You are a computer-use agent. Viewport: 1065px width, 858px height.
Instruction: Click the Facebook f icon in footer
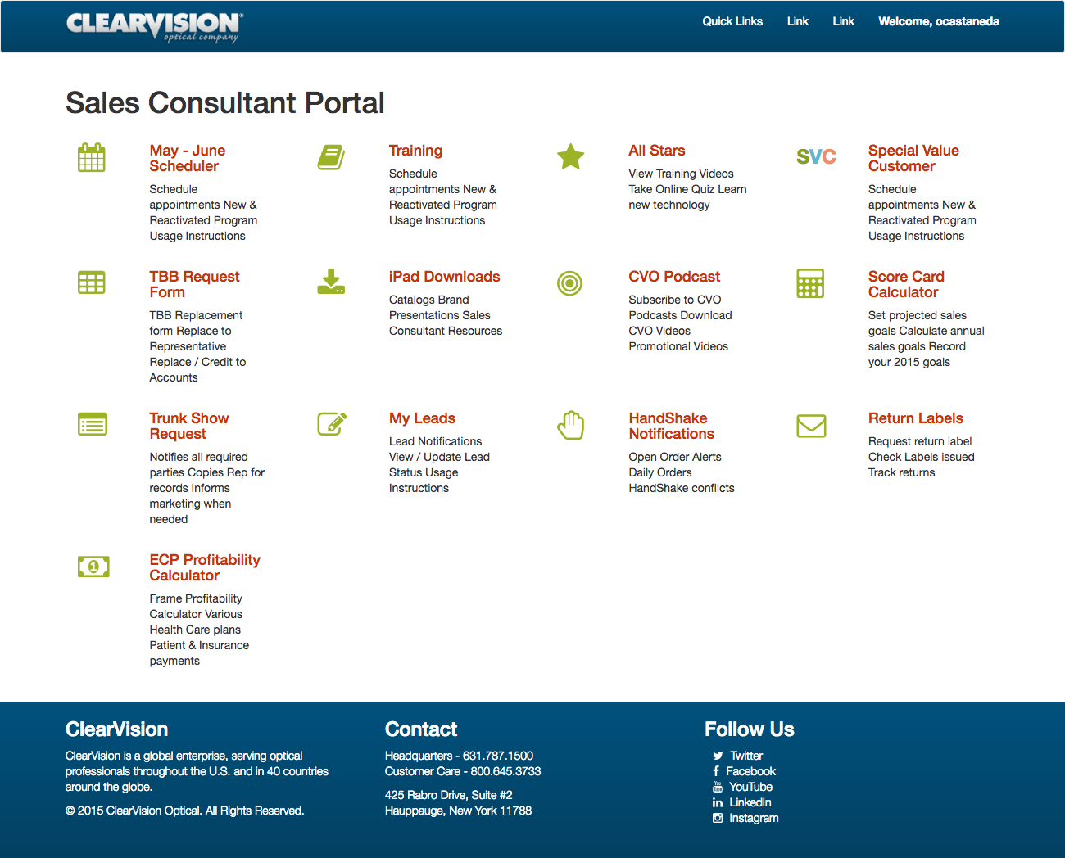click(x=716, y=771)
